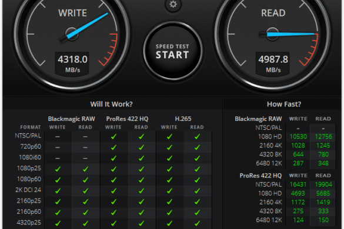The height and width of the screenshot is (229, 344).
Task: Click 1080p60 H.265 read checkmark
Action: tap(197, 180)
